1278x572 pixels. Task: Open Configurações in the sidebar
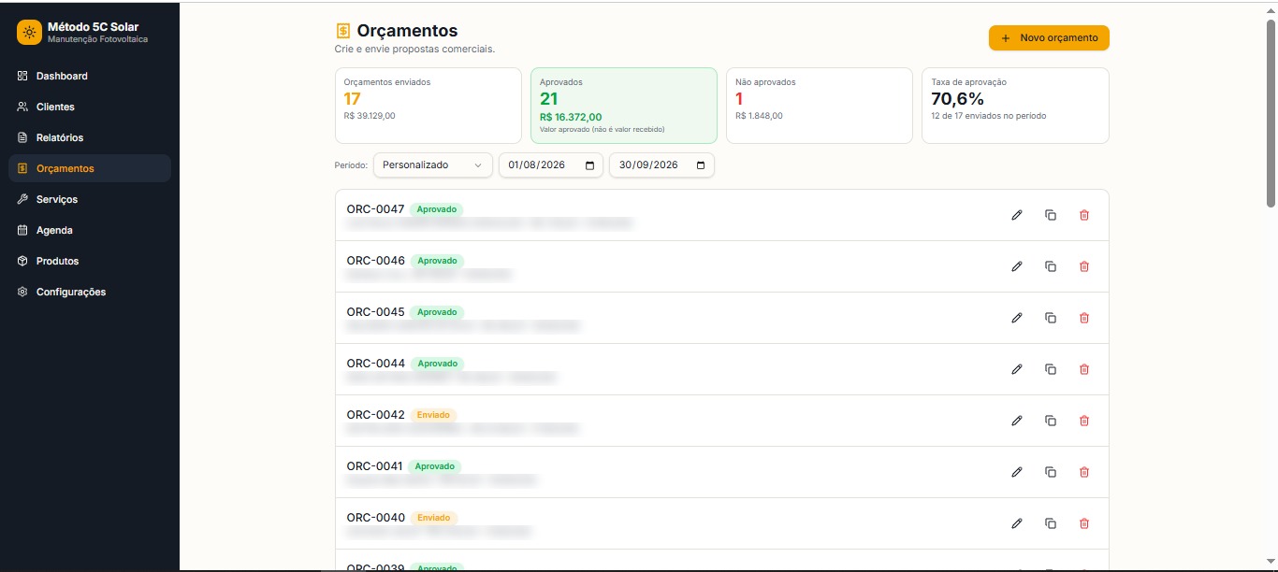coord(90,292)
